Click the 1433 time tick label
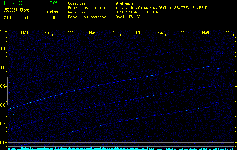Viewport: 237px width, 150px height. (70, 33)
